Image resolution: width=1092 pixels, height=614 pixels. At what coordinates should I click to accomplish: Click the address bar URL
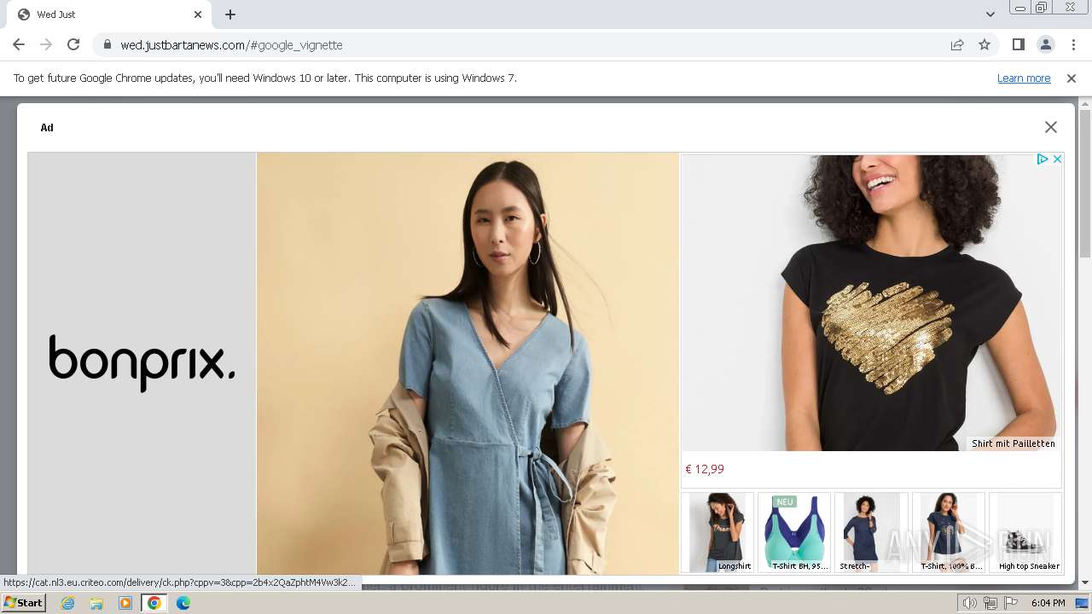pos(231,44)
